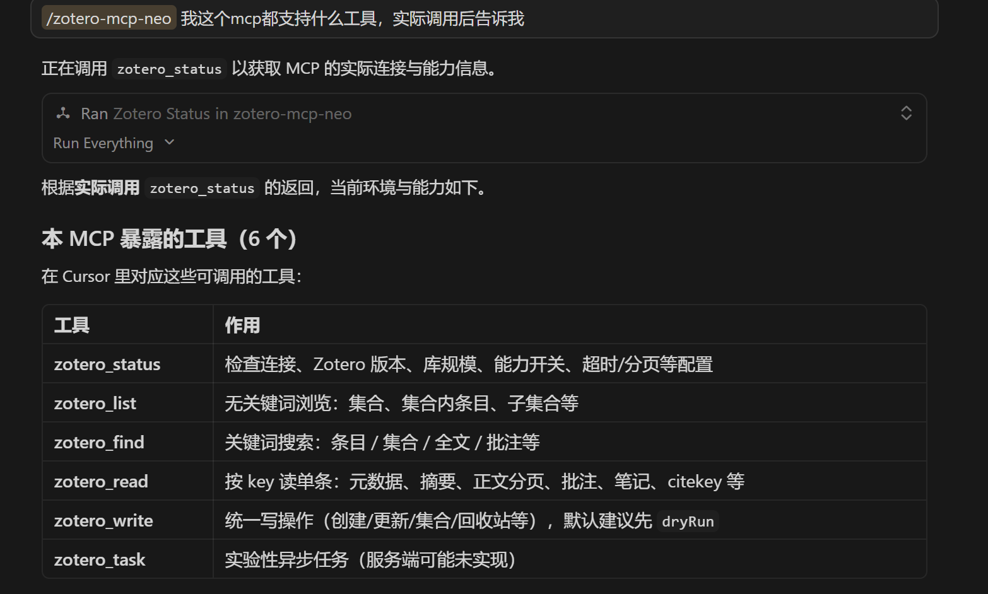Click the first zotero_status inline code

[169, 69]
